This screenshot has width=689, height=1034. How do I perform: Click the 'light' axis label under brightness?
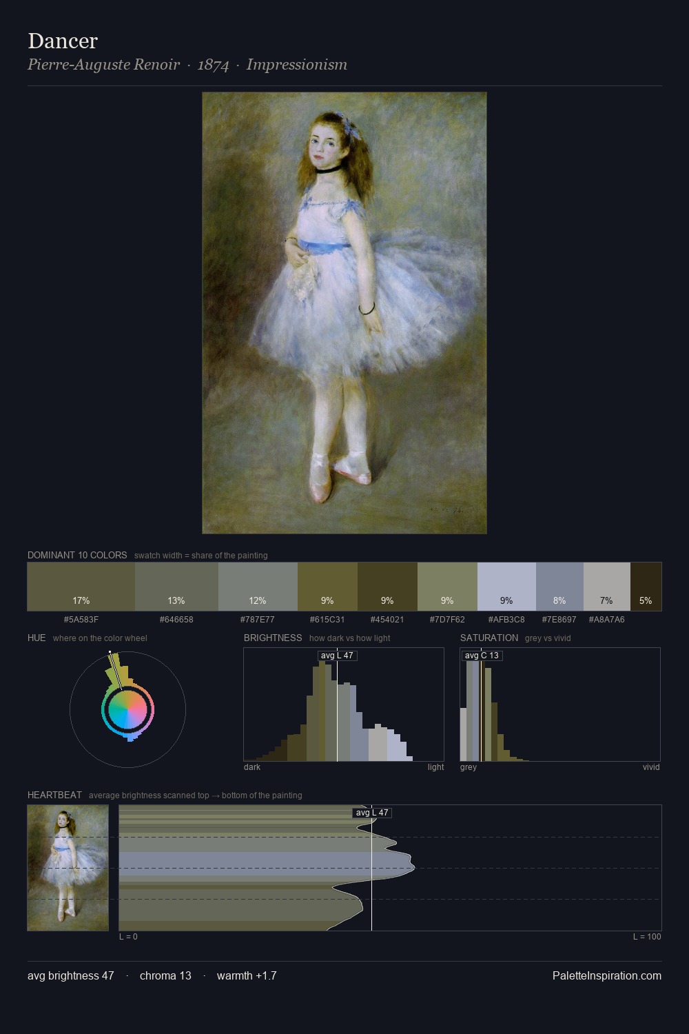[436, 767]
